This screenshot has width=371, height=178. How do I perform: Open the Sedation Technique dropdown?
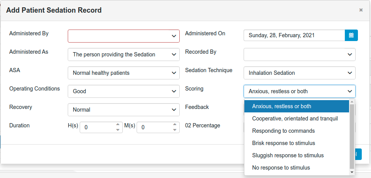[299, 73]
